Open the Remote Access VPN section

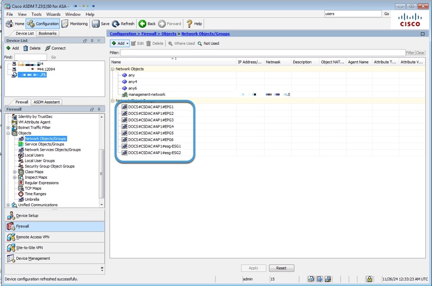coord(55,237)
